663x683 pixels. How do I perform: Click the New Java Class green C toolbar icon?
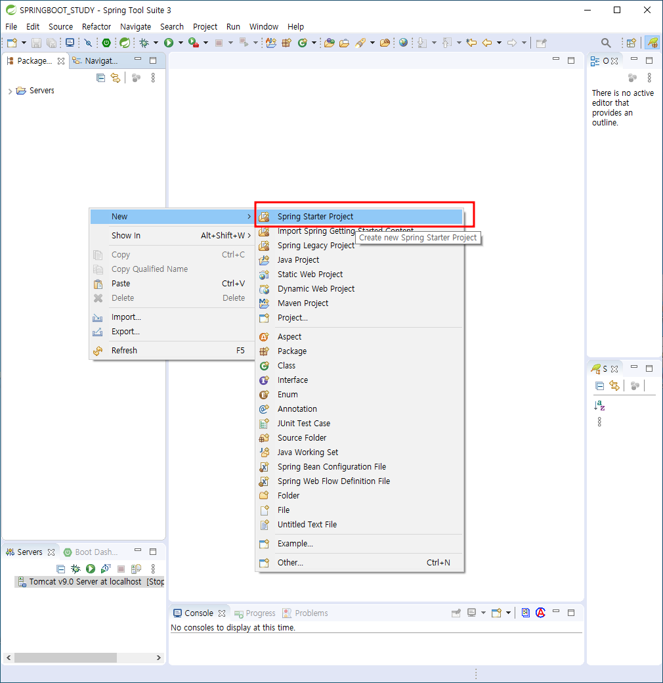[303, 43]
